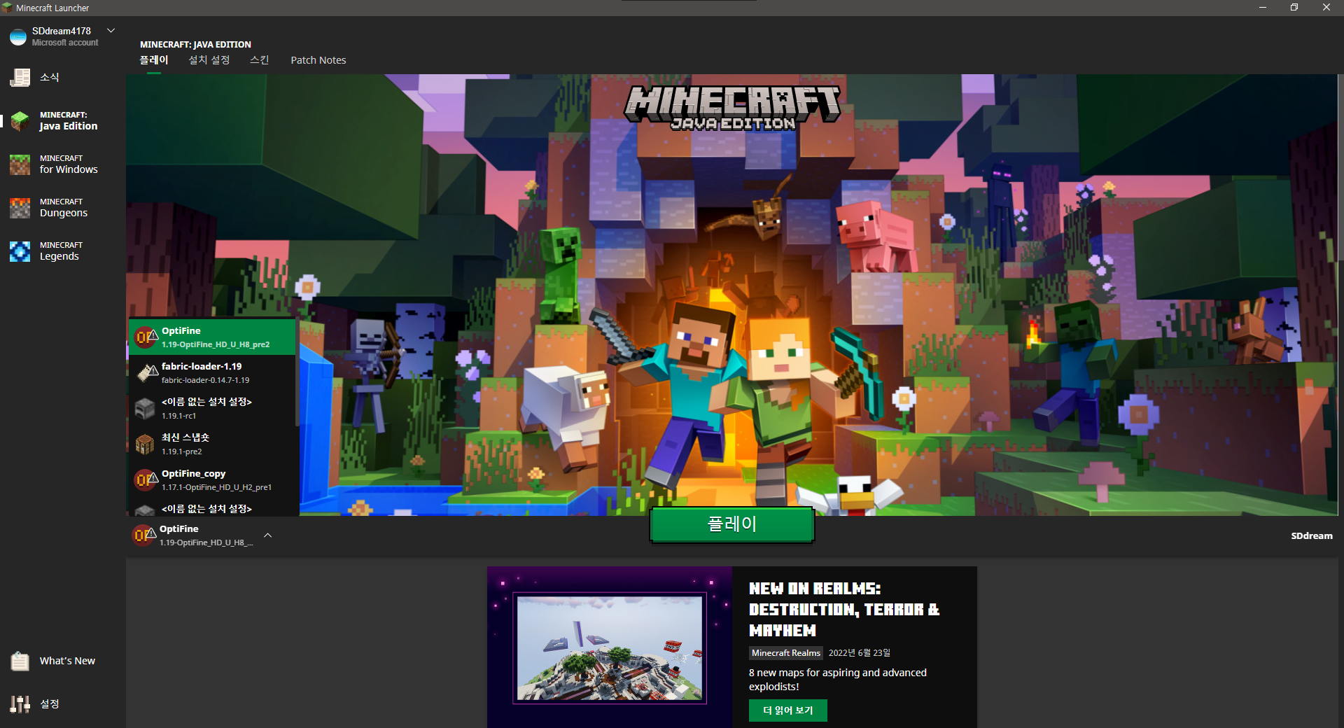Collapse the installation selector chevron
Screen dimensions: 1344x728
267,535
